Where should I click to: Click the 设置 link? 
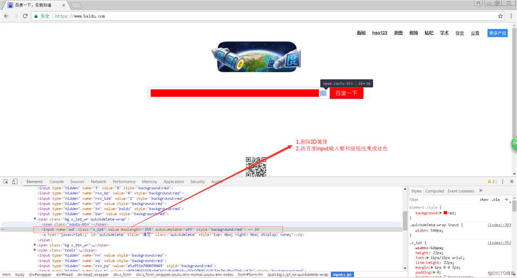point(475,33)
